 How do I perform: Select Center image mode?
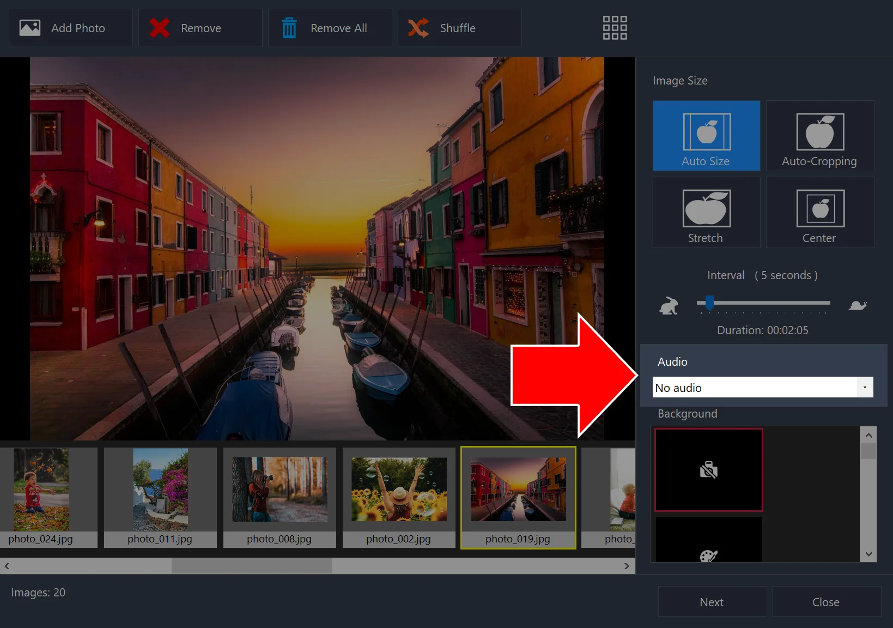[x=820, y=213]
